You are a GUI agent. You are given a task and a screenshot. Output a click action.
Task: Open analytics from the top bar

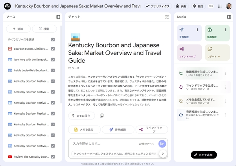(157, 6)
